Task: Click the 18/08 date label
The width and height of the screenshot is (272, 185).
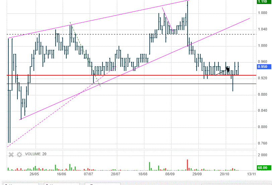Action: [143, 174]
